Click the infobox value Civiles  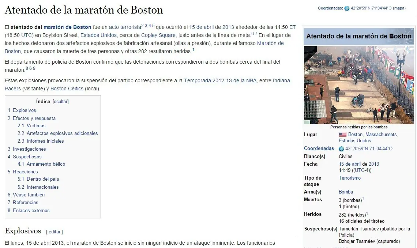345,156
